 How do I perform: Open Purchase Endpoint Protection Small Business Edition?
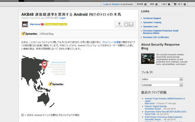point(161,32)
